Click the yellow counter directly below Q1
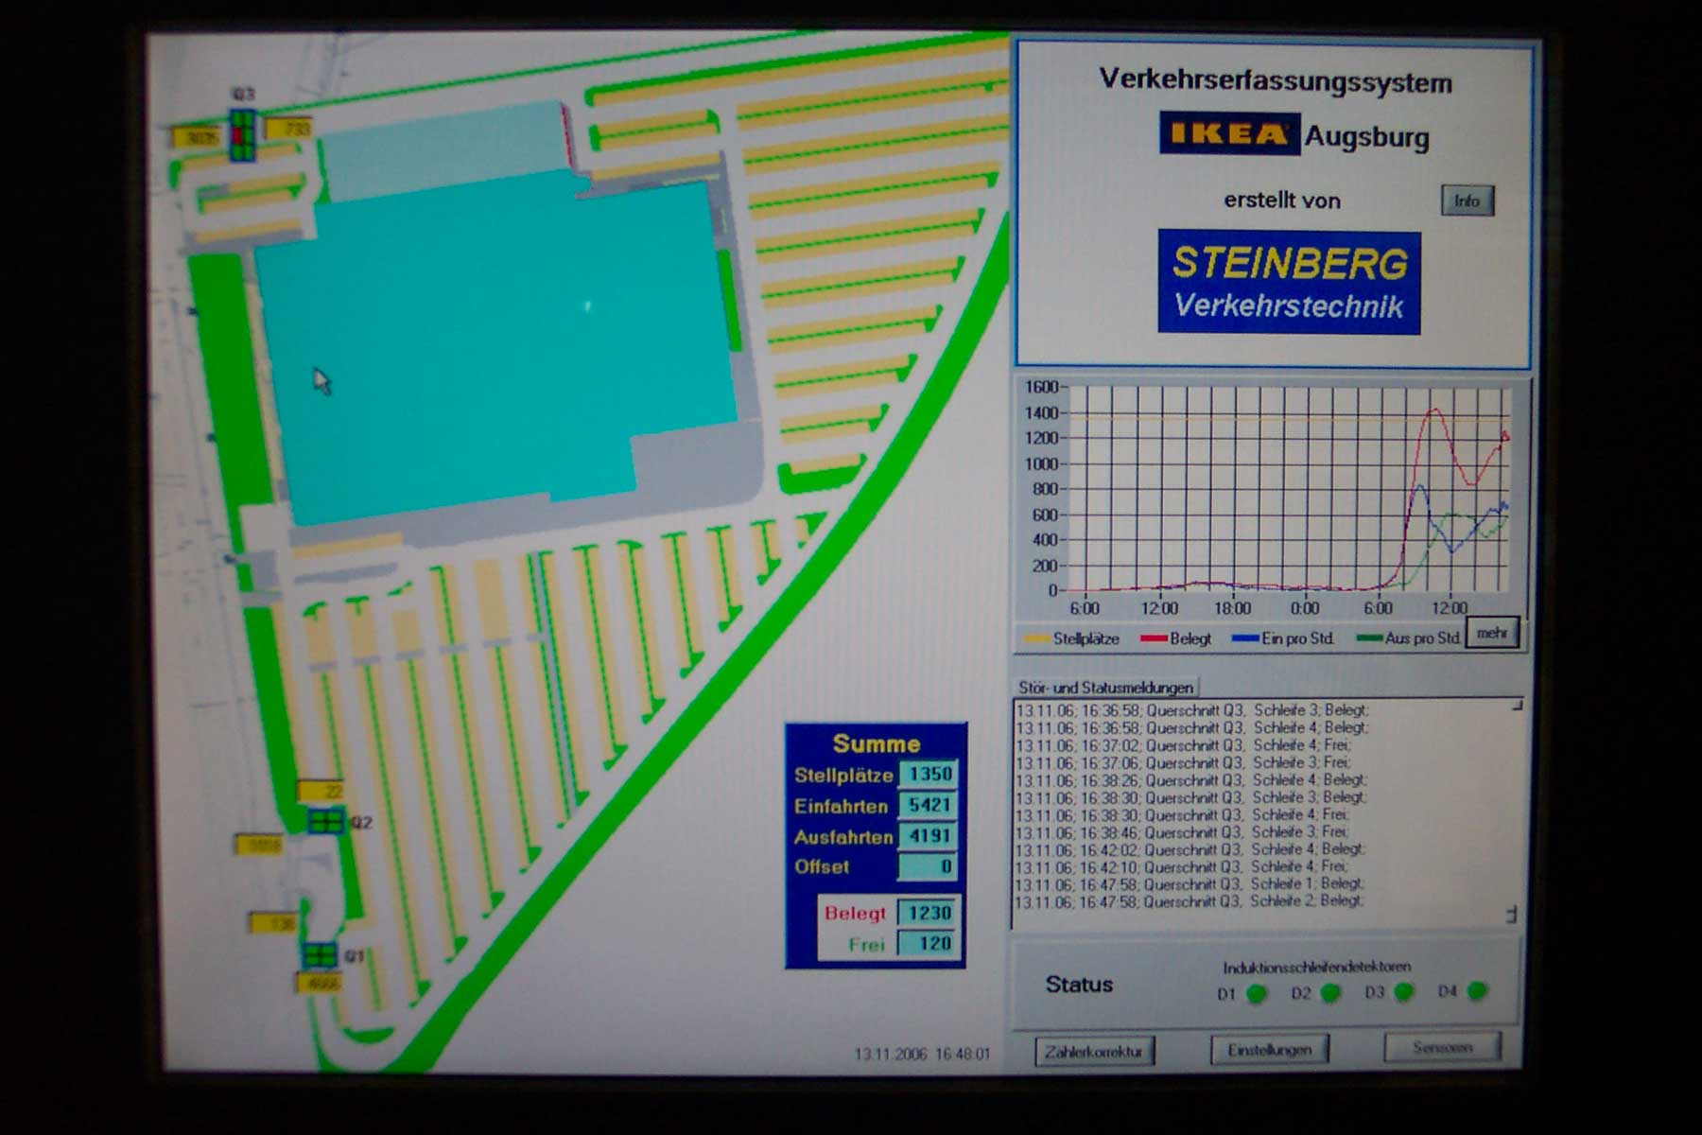Viewport: 1702px width, 1135px height. (319, 984)
